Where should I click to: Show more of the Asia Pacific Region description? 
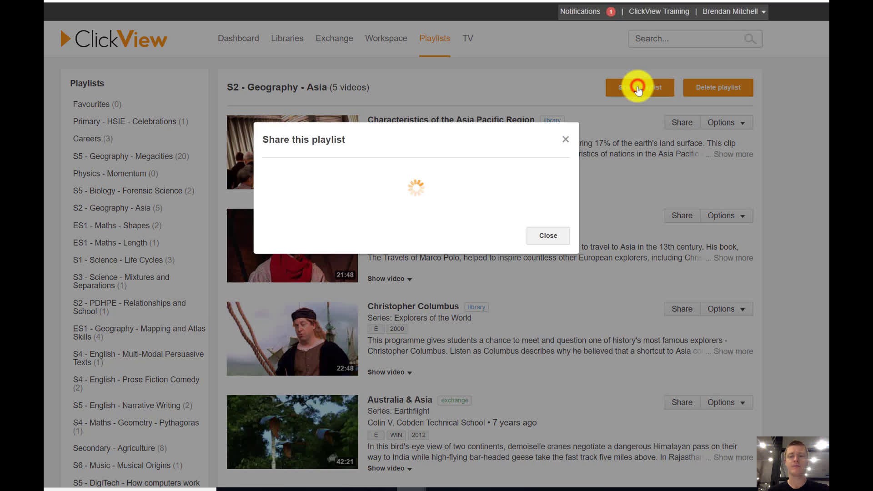point(733,154)
